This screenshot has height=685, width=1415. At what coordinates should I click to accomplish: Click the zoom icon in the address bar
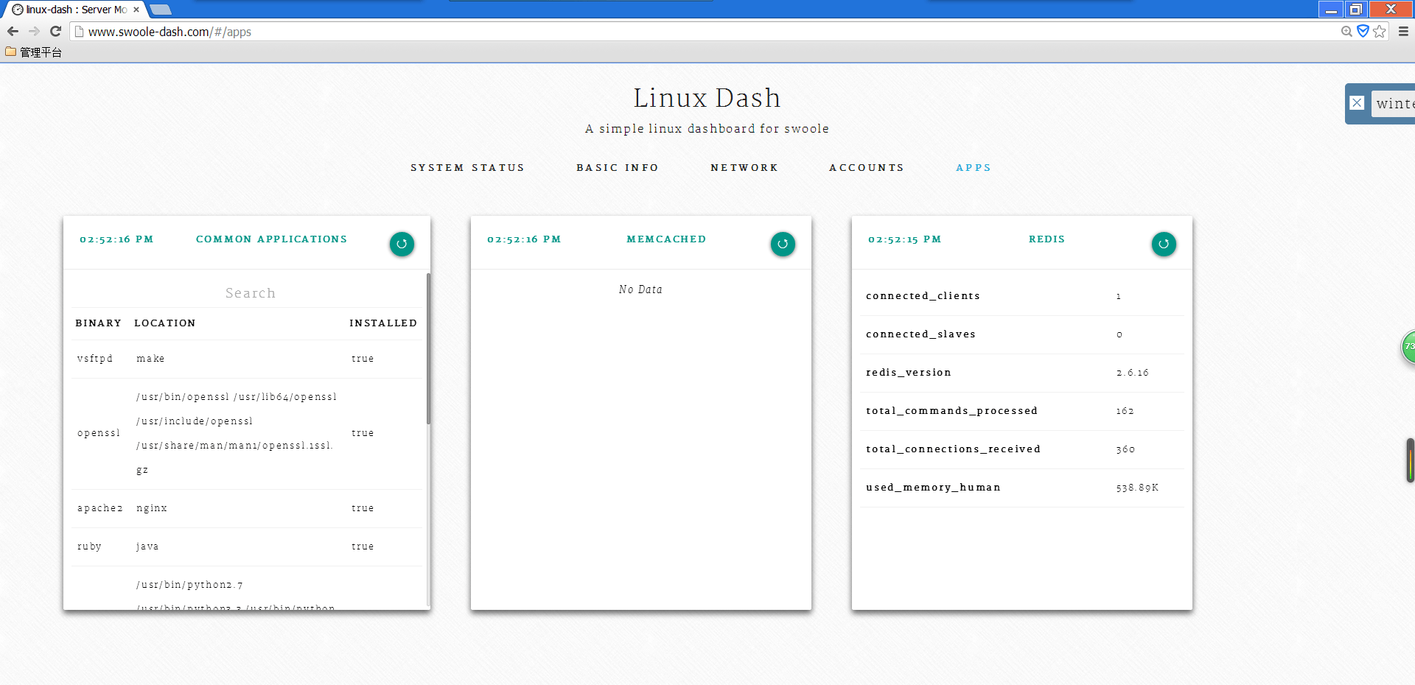pyautogui.click(x=1345, y=31)
